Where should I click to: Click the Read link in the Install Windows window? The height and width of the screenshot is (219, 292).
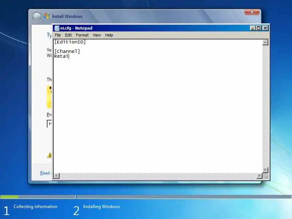click(45, 173)
